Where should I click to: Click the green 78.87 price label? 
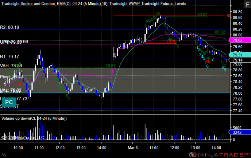click(111, 66)
